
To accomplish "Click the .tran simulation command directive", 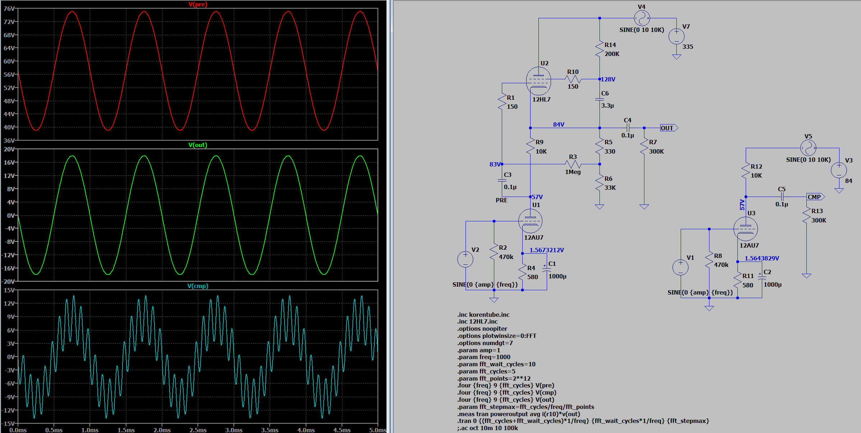I will 583,421.
